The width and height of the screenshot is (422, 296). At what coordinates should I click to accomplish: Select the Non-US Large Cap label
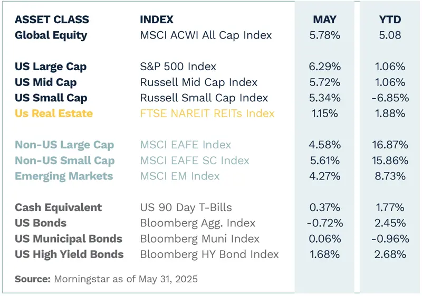[x=64, y=145]
